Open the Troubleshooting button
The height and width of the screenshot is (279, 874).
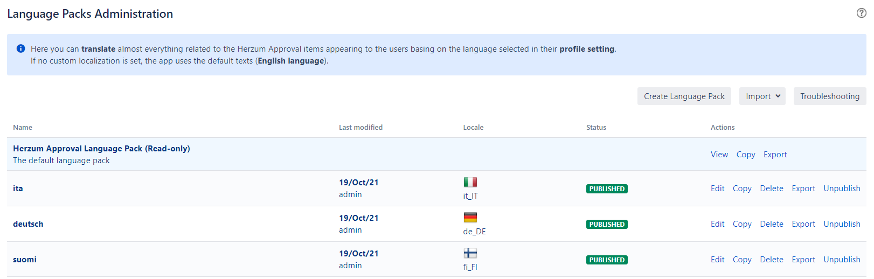(829, 96)
